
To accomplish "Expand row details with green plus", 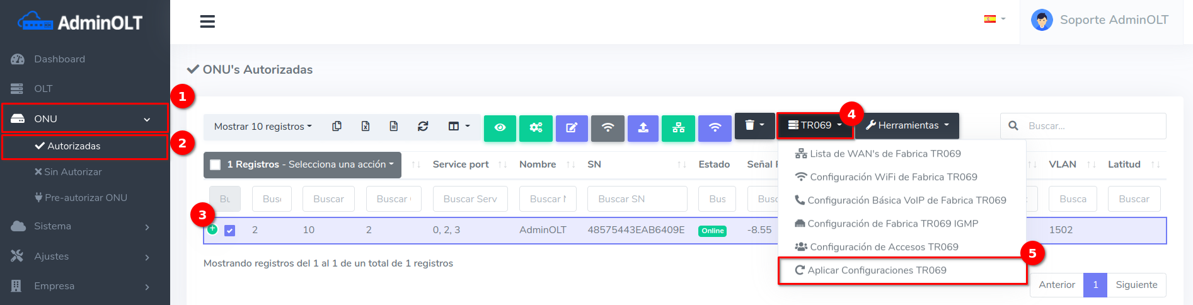I will coord(212,229).
